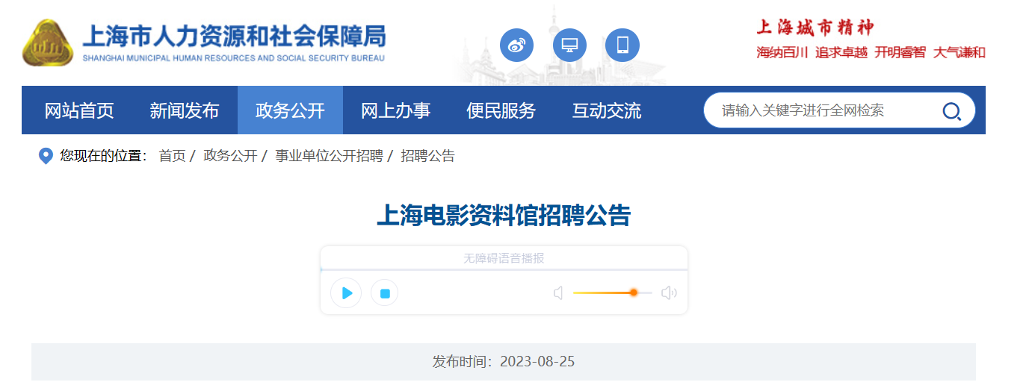Stop the voice broadcast playback
Image resolution: width=1032 pixels, height=385 pixels.
click(x=385, y=293)
